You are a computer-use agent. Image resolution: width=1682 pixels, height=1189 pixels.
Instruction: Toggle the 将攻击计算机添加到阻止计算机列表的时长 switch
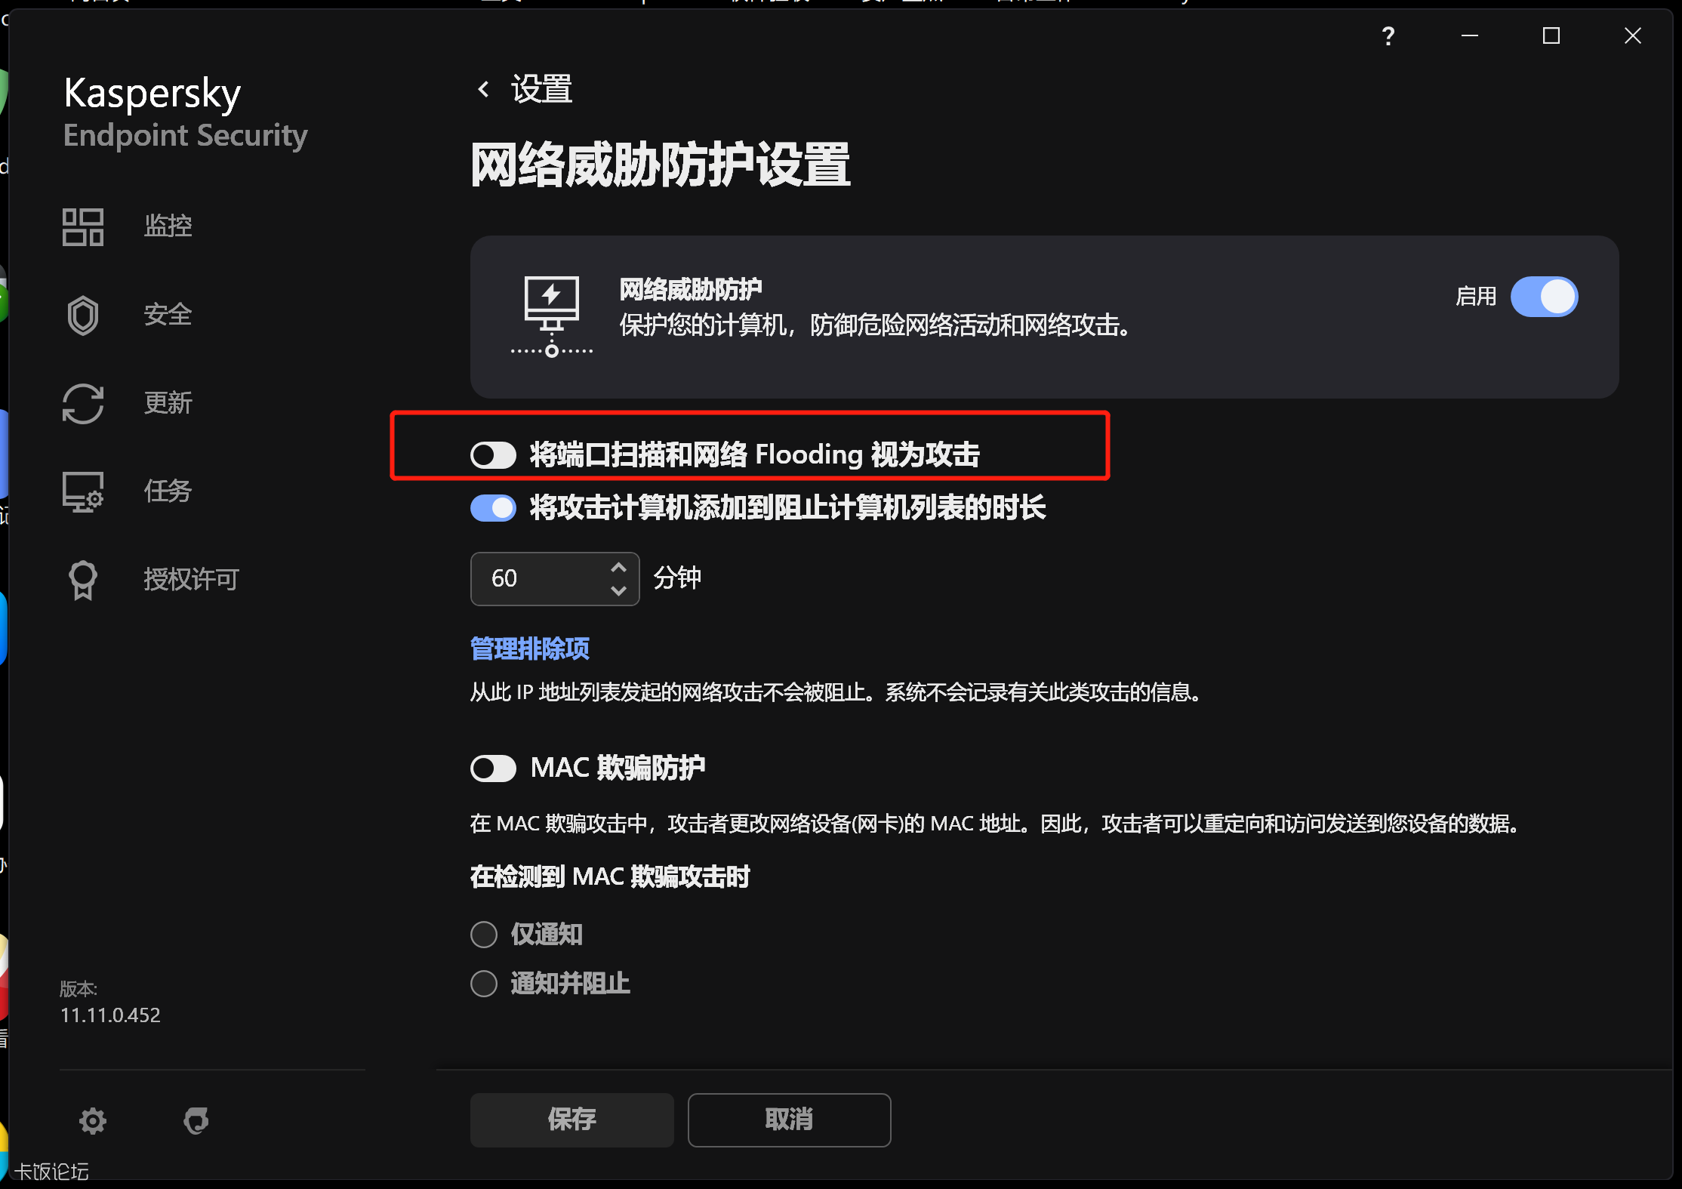tap(493, 508)
